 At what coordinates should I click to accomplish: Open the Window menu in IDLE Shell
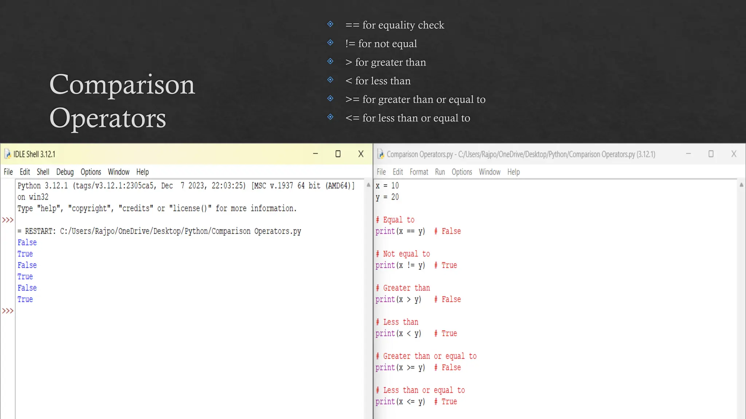coord(118,172)
